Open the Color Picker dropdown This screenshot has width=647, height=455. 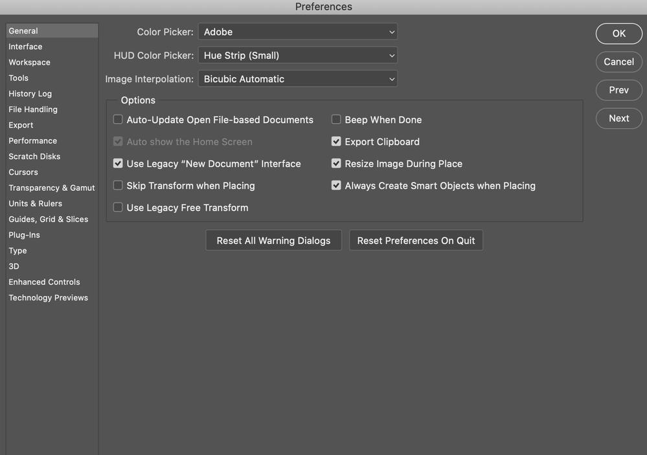(x=297, y=32)
